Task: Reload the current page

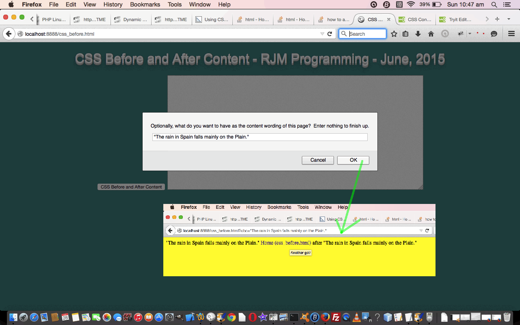Action: tap(330, 34)
